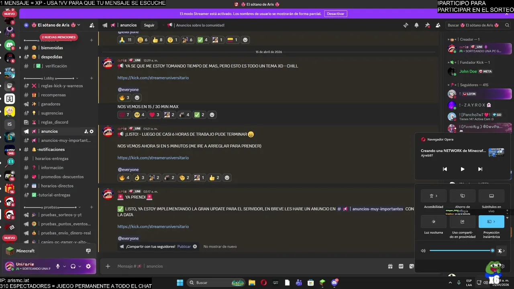Open the Minecraft activity screen-share icon
Screen dimensions: 514x289
(88, 251)
